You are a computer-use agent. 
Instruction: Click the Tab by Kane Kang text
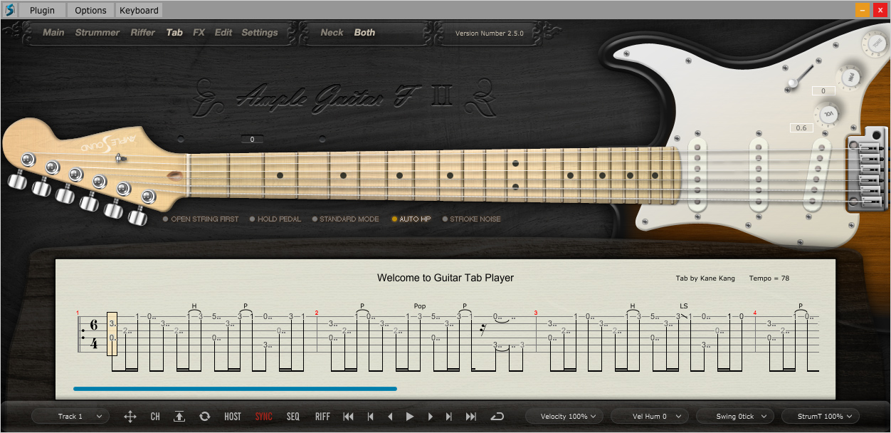705,278
